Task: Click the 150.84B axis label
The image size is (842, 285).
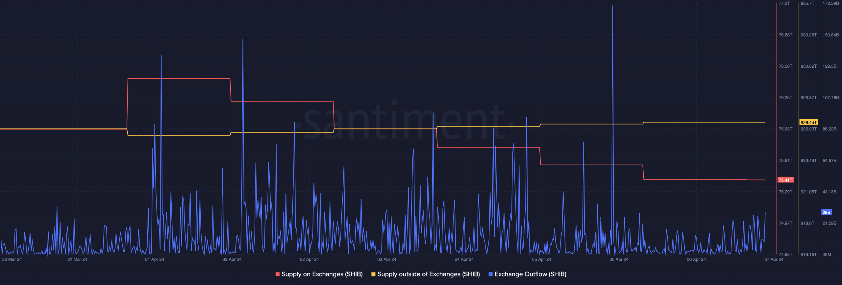Action: point(831,35)
